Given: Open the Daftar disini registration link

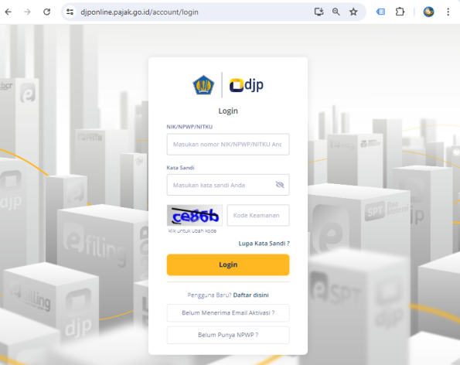Looking at the screenshot, I should click(x=250, y=295).
